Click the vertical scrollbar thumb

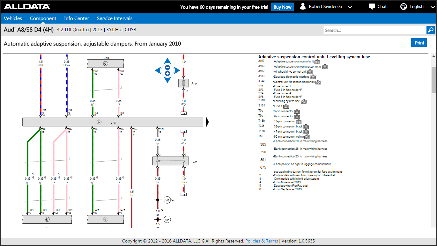click(433, 80)
